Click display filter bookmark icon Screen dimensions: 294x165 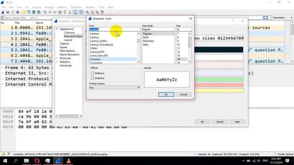(x=2, y=18)
